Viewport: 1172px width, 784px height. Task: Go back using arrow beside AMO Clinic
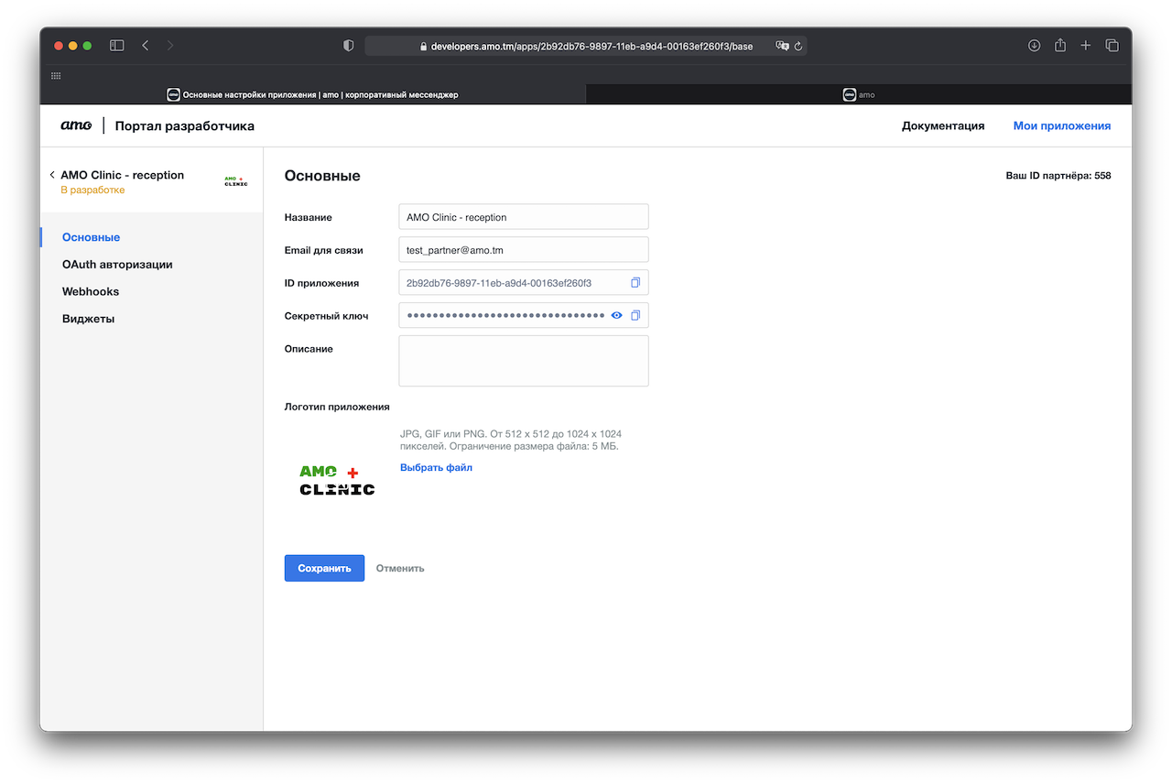[52, 175]
